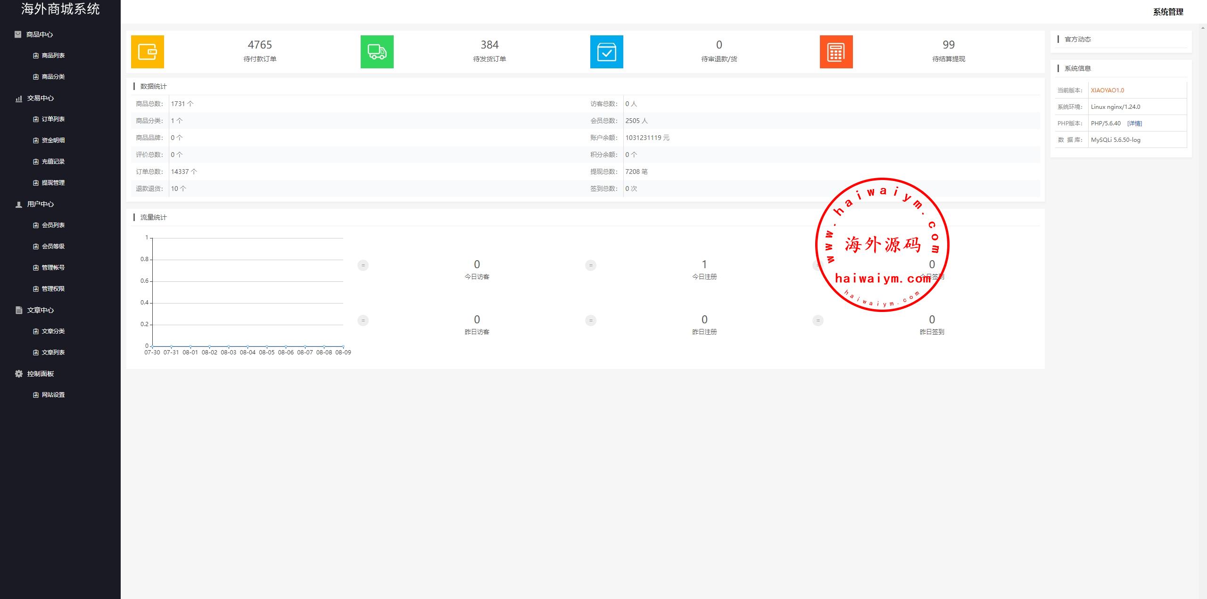
Task: Open 会员列表 in the sidebar
Action: point(53,225)
